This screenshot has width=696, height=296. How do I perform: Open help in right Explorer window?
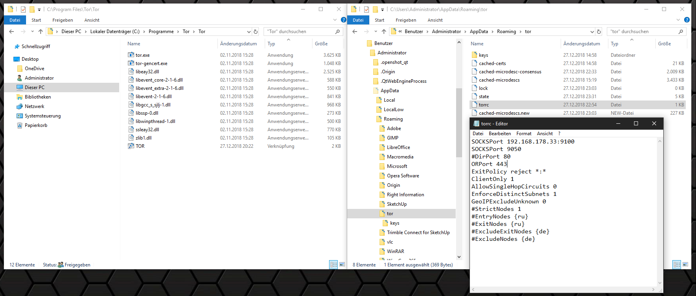[x=687, y=20]
